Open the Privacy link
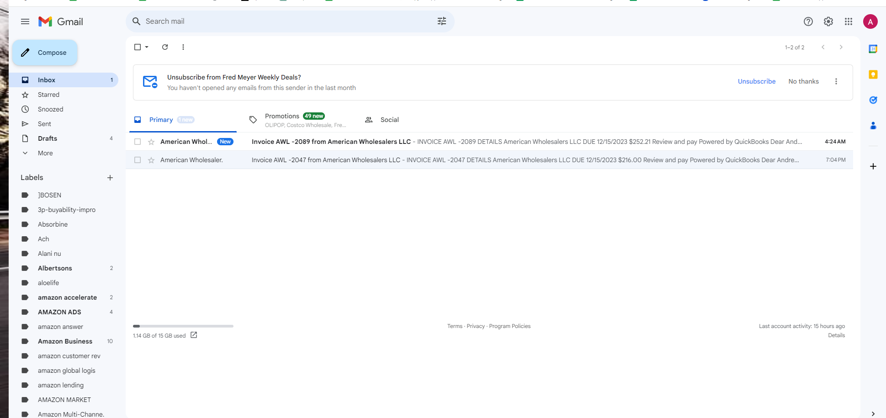 [476, 326]
